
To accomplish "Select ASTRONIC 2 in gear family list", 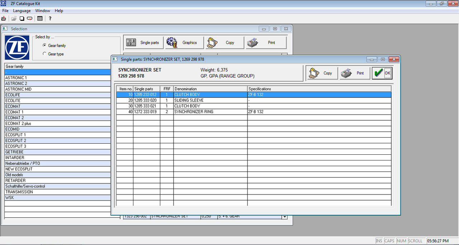I will pyautogui.click(x=57, y=83).
